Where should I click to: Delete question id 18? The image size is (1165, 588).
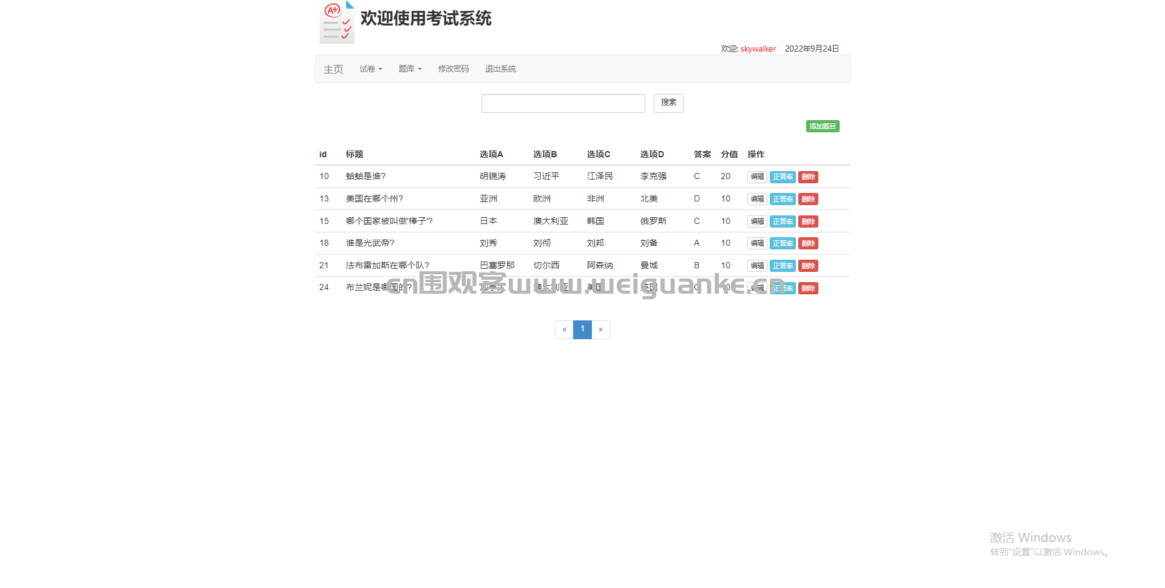click(808, 243)
